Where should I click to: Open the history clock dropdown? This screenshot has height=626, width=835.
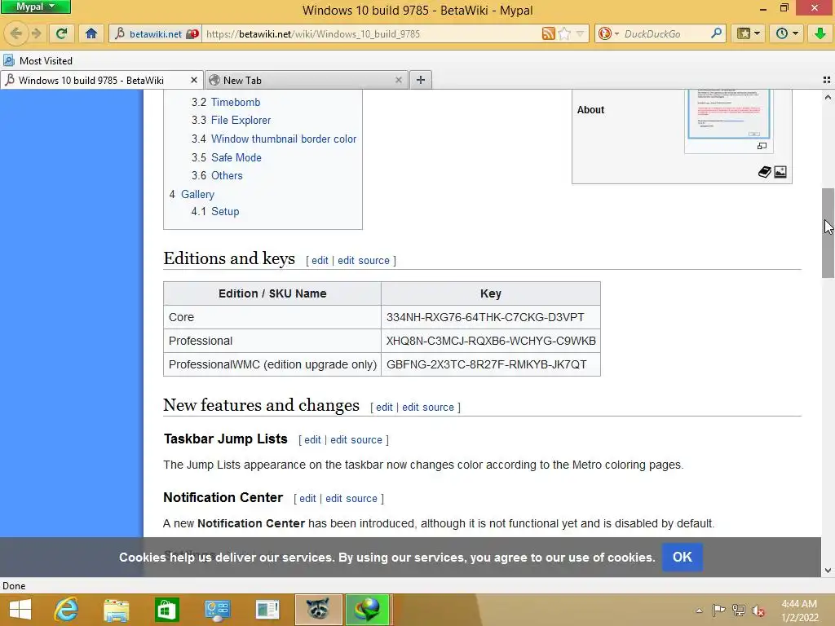point(787,33)
